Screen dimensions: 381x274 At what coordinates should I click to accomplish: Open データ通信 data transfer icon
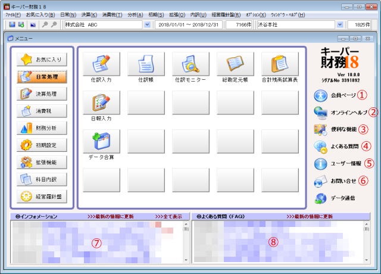[x=320, y=198]
